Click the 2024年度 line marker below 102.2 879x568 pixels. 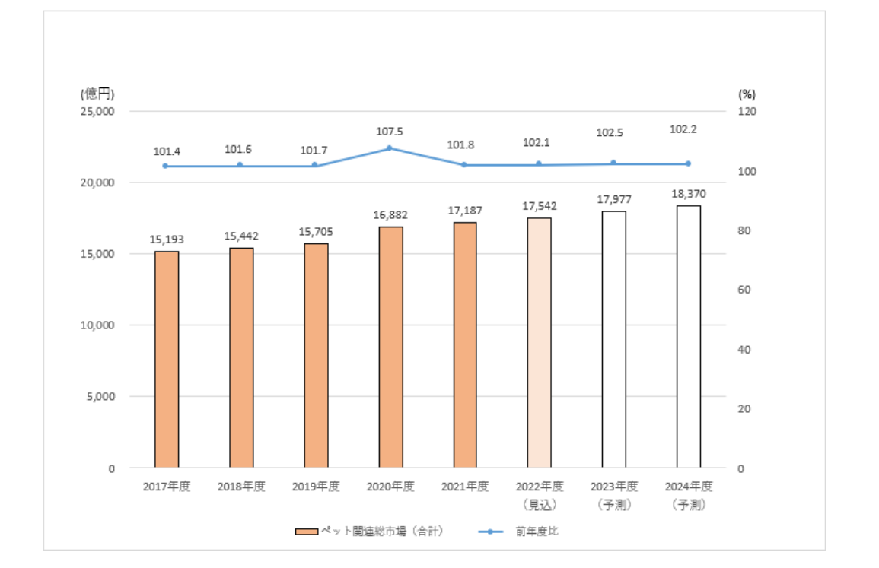688,163
